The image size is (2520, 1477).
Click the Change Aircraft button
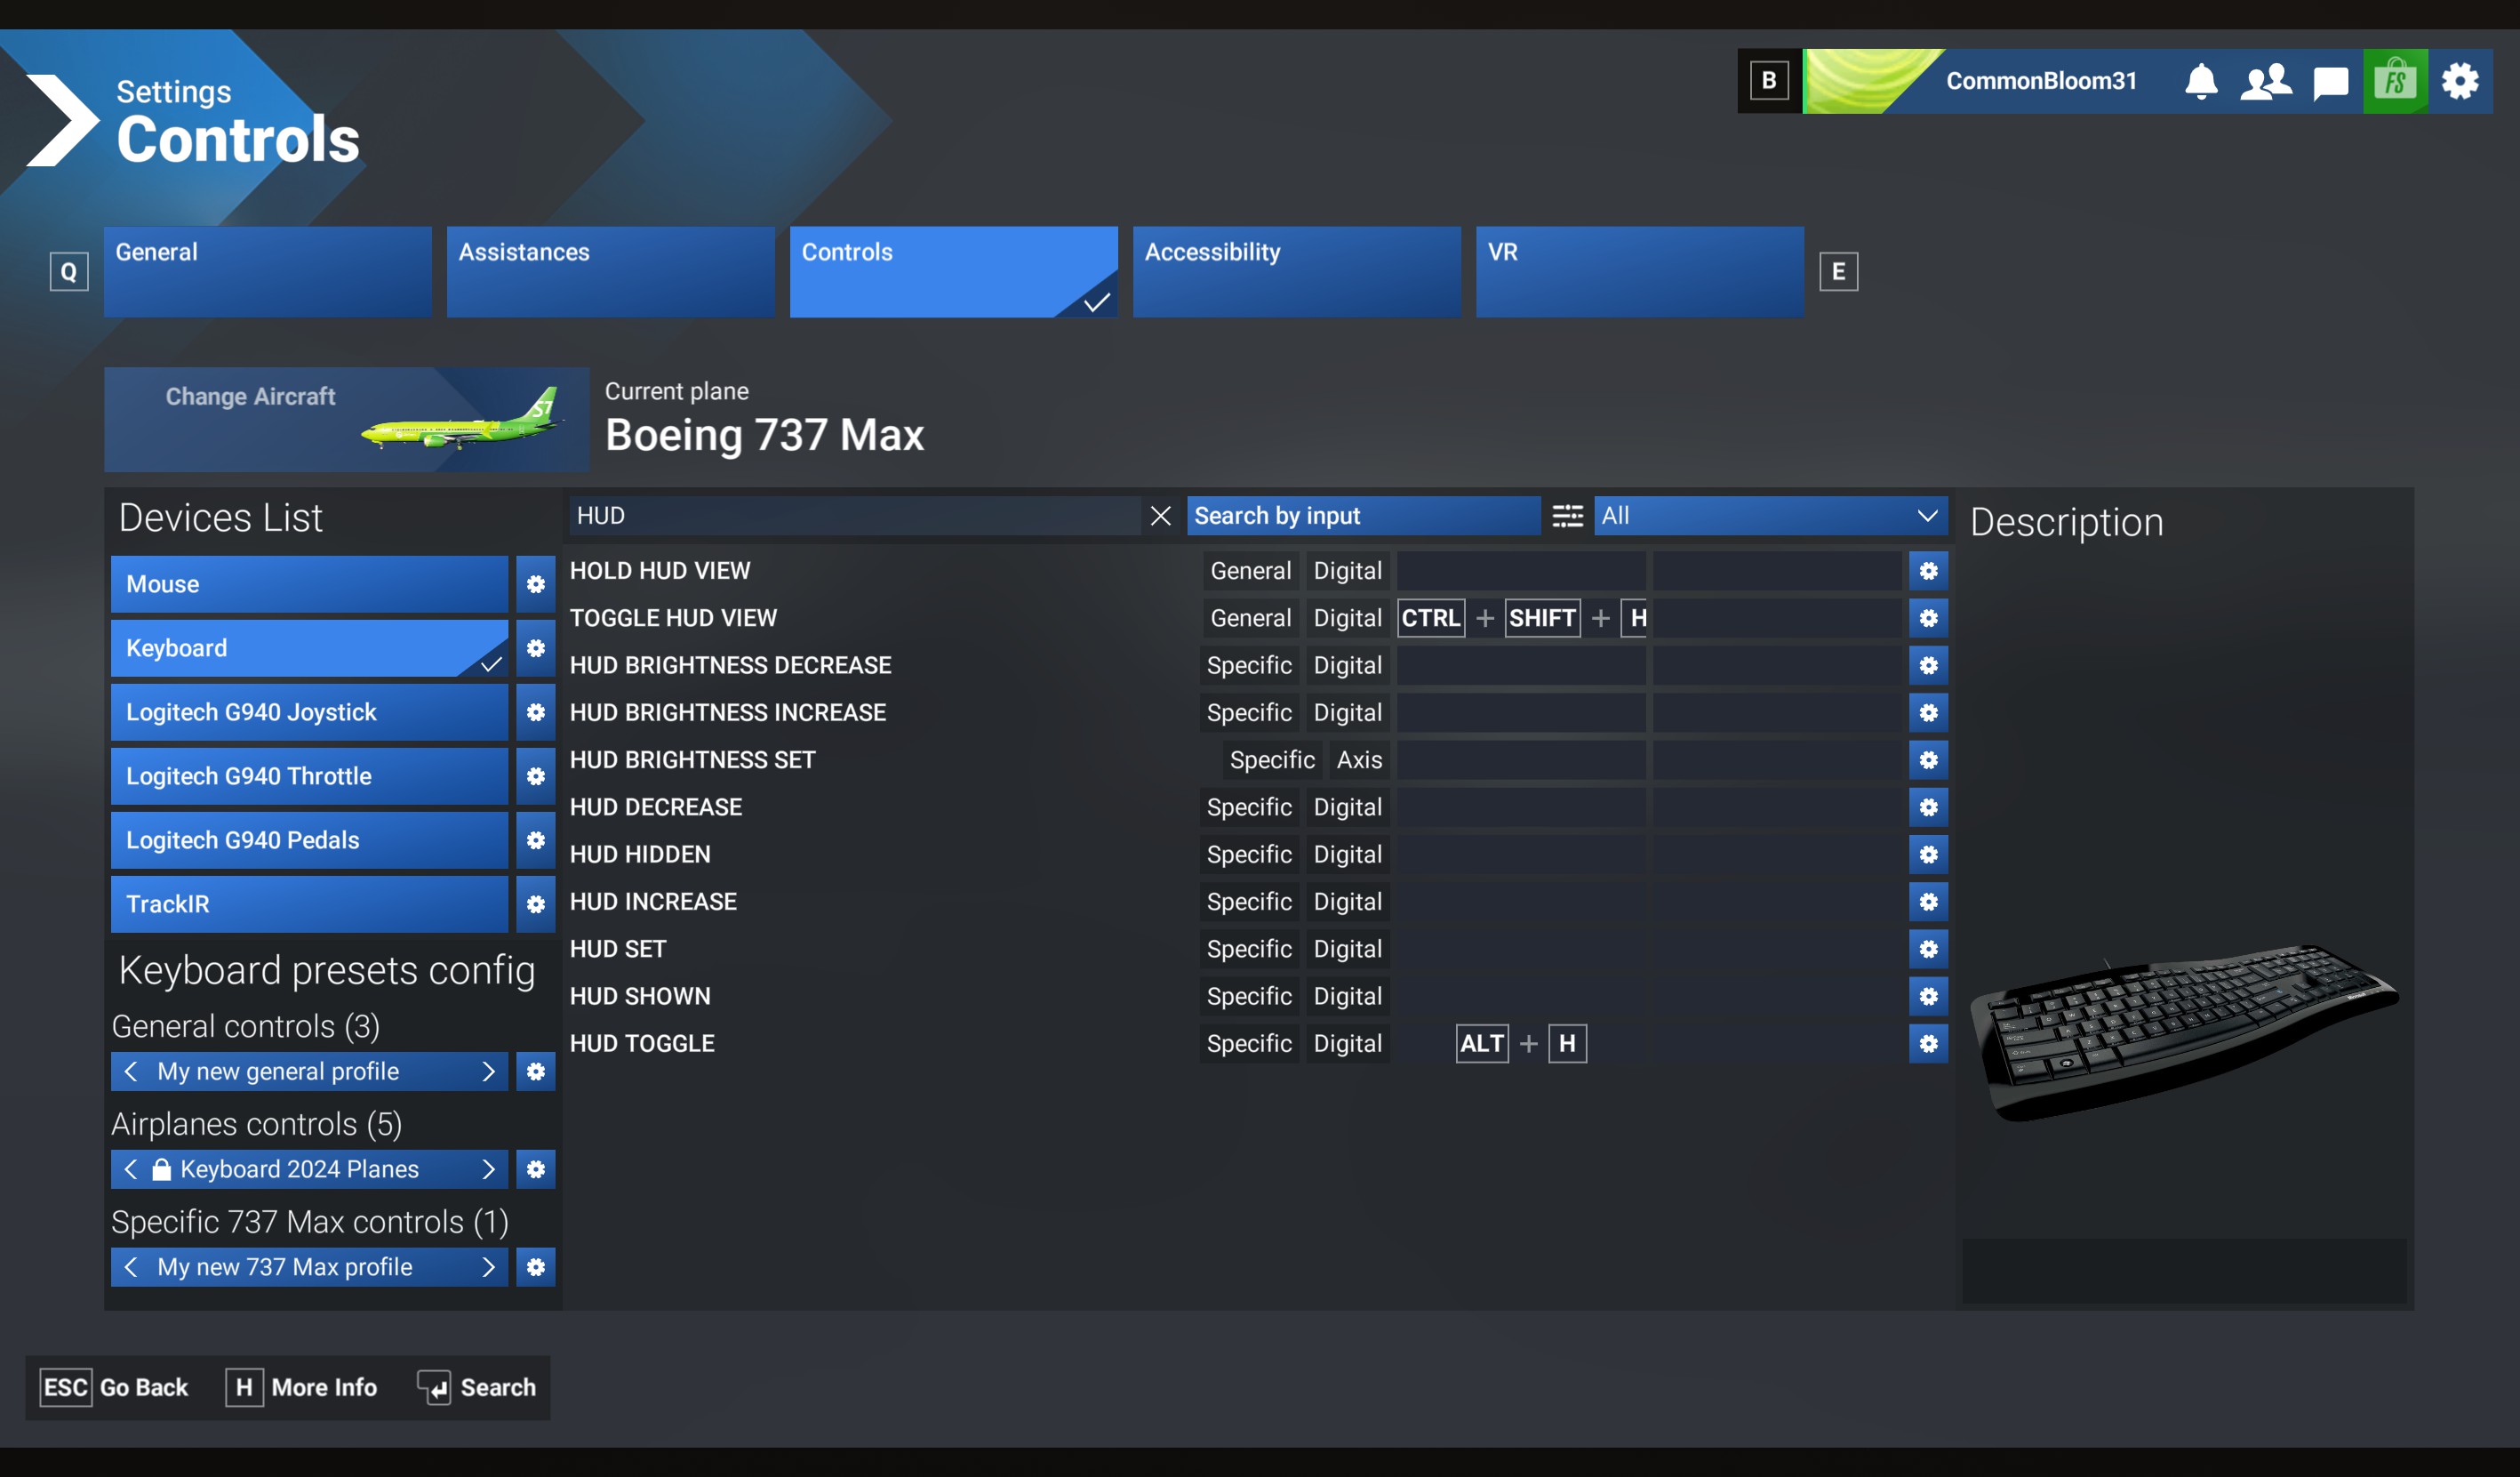click(x=346, y=420)
